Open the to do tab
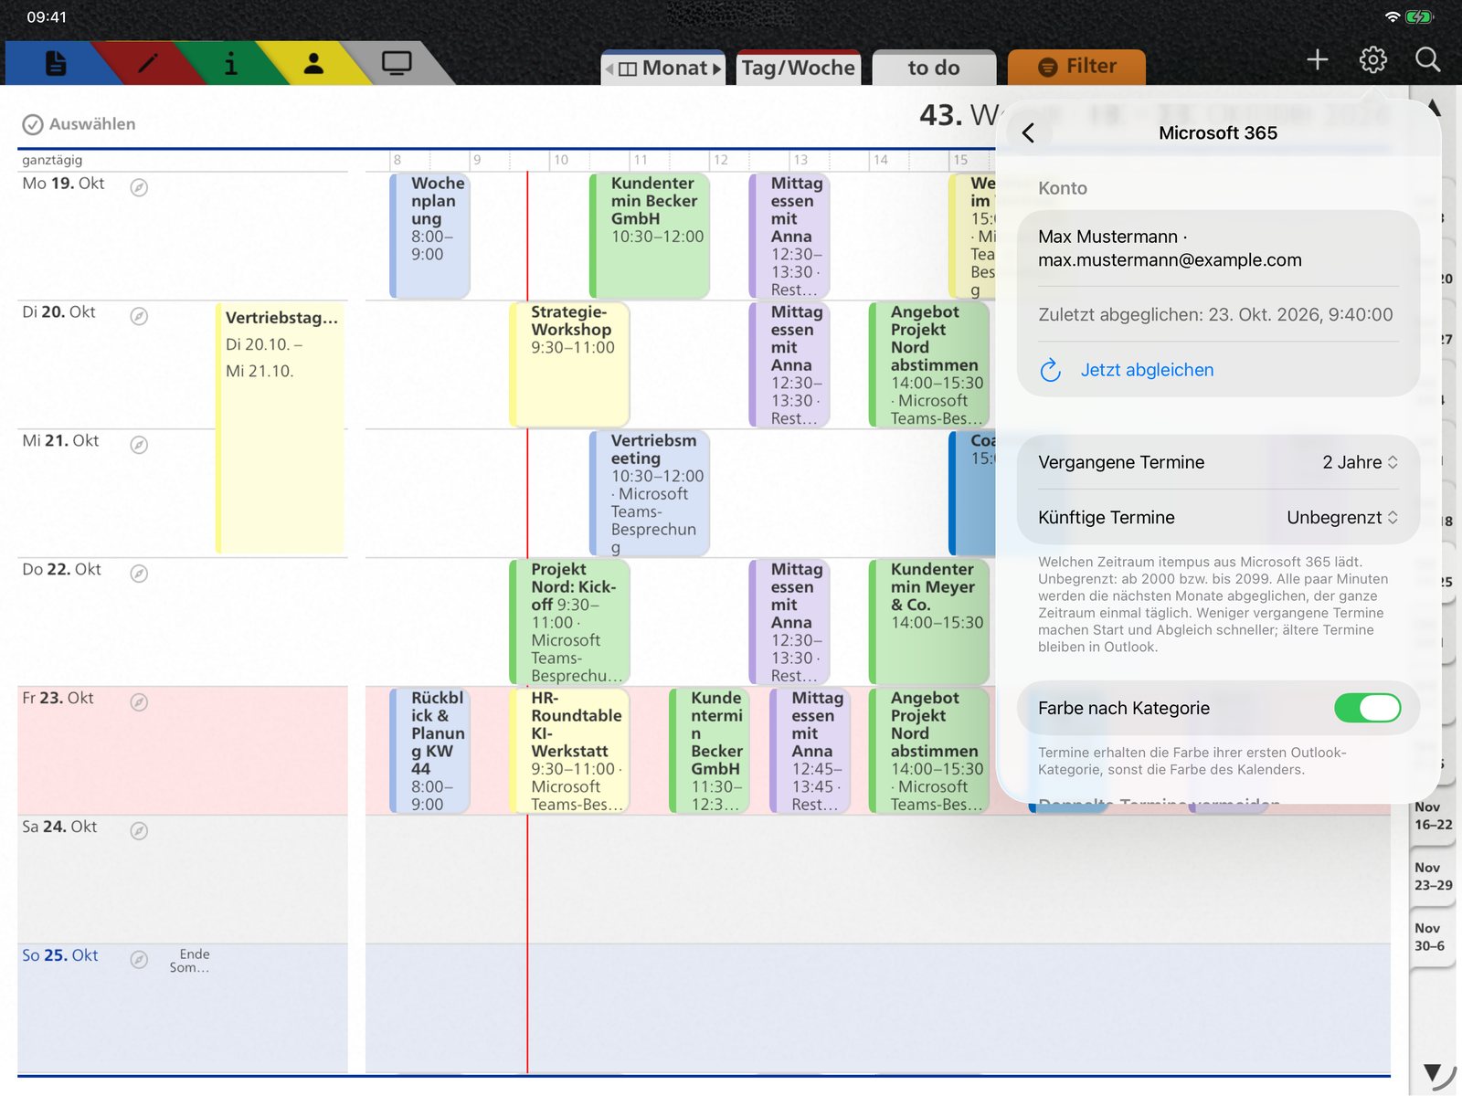This screenshot has width=1462, height=1096. tap(934, 68)
